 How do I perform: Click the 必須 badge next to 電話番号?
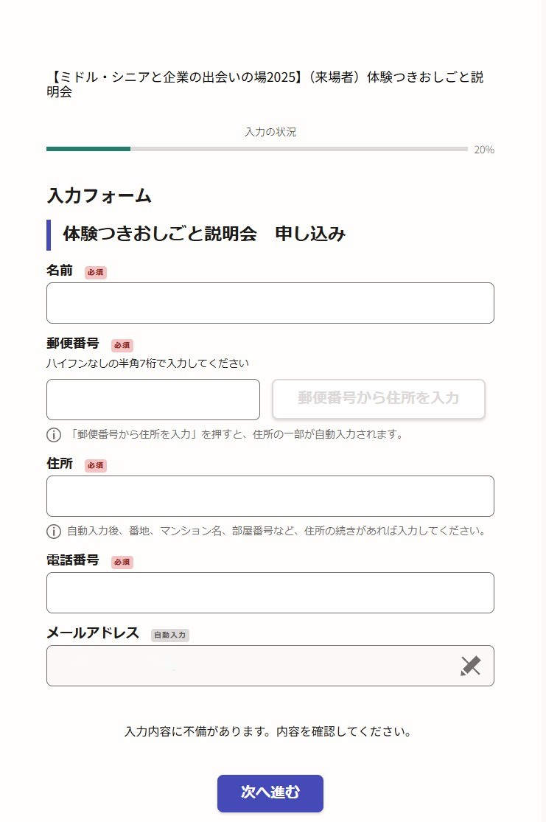(122, 562)
